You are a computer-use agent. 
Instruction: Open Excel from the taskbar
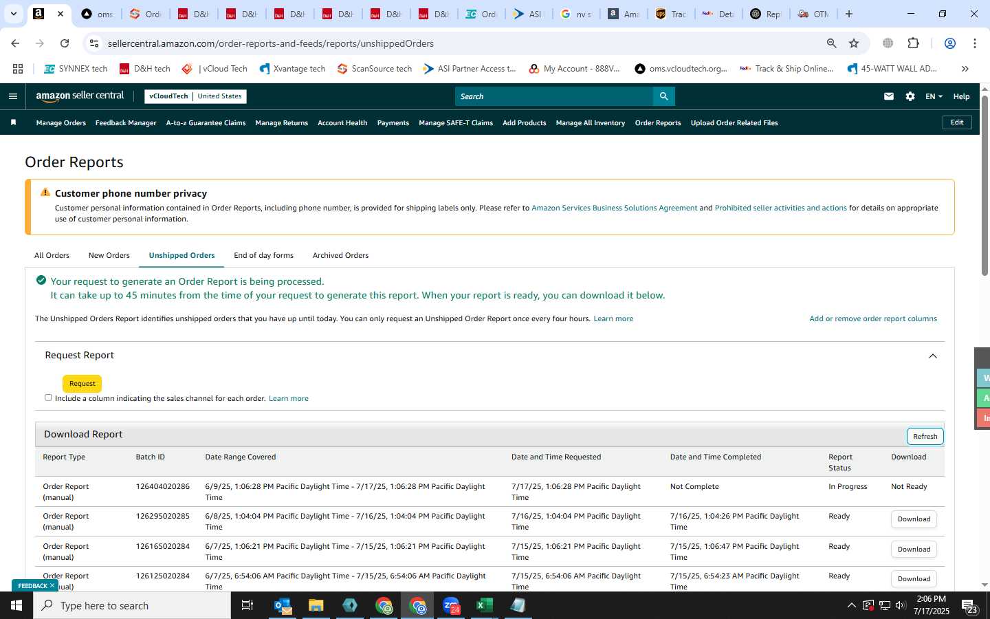(x=485, y=605)
